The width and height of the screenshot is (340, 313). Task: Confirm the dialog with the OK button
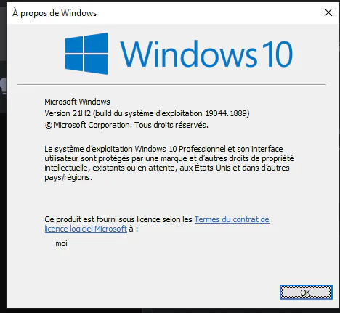pos(306,293)
